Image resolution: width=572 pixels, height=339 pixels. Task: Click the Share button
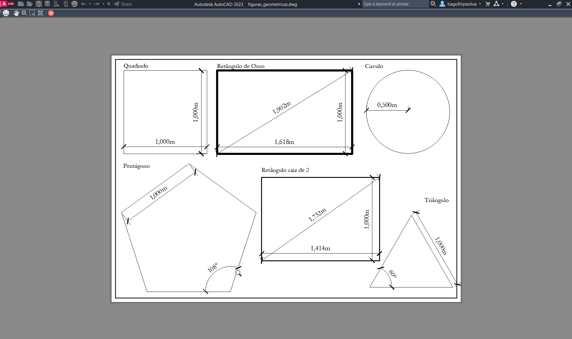click(123, 4)
